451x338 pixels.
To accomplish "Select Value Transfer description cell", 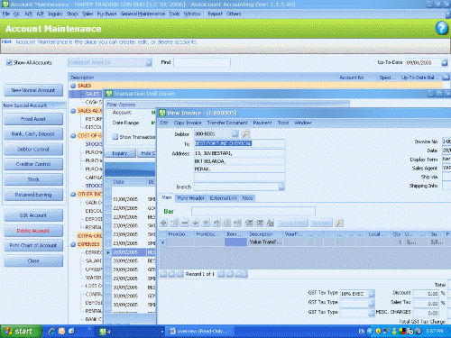I will (265, 242).
